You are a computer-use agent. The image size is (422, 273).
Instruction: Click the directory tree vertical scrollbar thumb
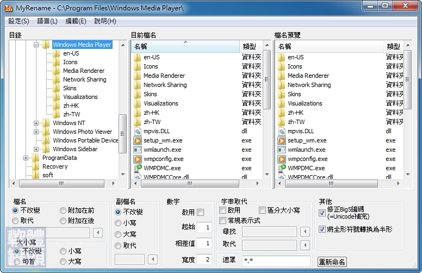click(122, 134)
